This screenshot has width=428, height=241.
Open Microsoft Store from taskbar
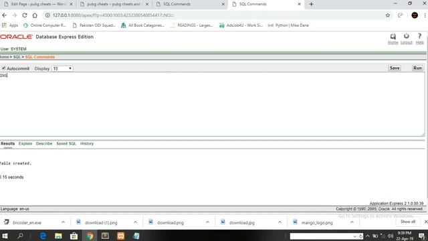coord(74,236)
